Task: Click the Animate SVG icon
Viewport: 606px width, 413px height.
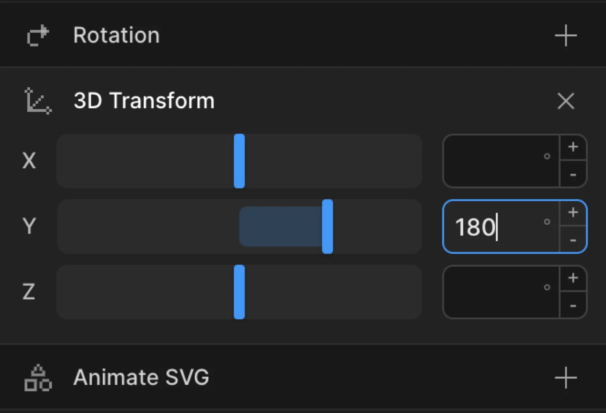Action: pos(37,378)
